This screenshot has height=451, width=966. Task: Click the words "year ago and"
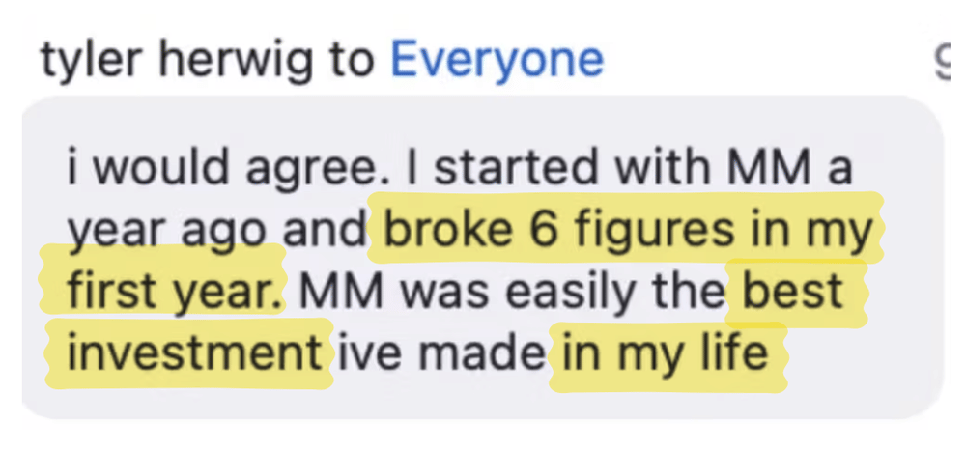[217, 232]
